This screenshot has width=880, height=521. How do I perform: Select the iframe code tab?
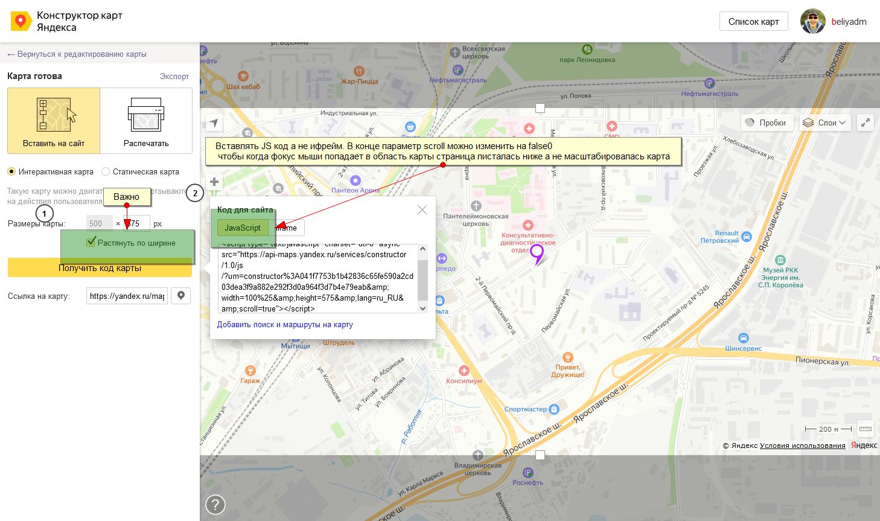[x=287, y=228]
